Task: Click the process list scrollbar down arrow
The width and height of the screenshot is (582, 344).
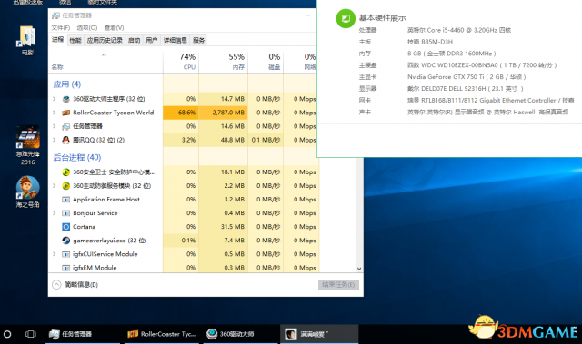Action: coord(359,269)
